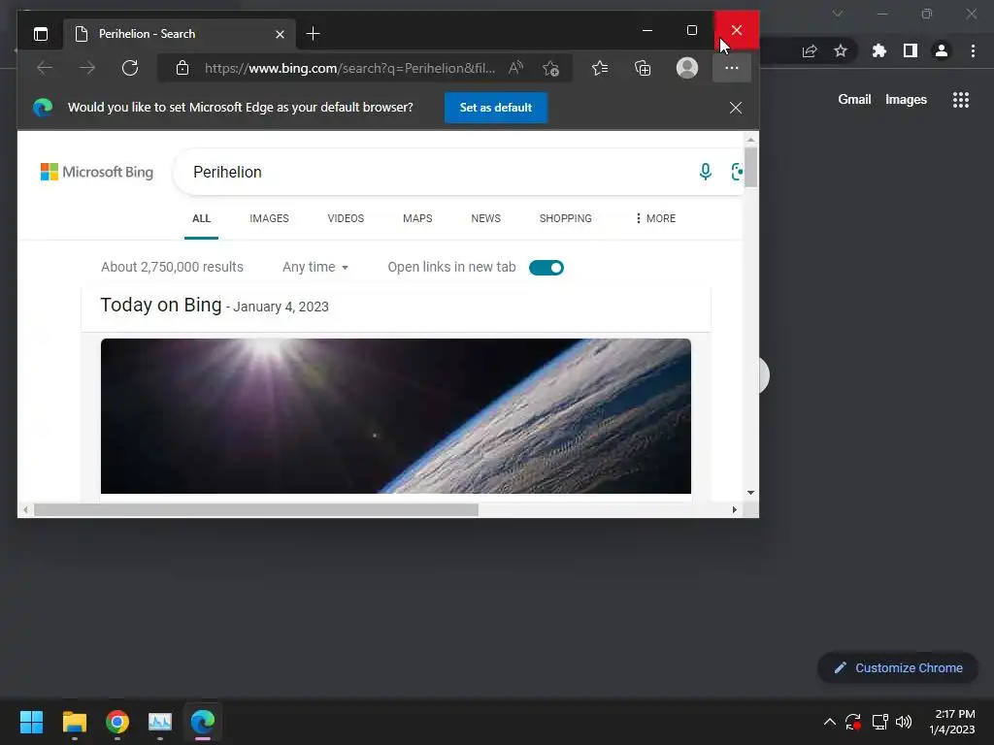Activate Read aloud icon in address bar
This screenshot has height=745, width=994.
[x=516, y=68]
